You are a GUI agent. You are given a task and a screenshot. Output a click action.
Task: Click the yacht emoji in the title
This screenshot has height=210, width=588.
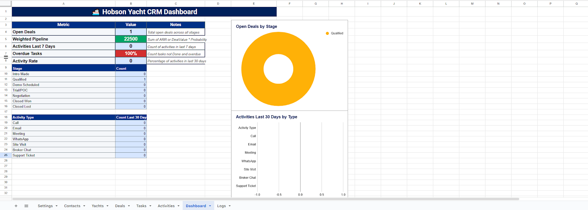click(x=96, y=12)
